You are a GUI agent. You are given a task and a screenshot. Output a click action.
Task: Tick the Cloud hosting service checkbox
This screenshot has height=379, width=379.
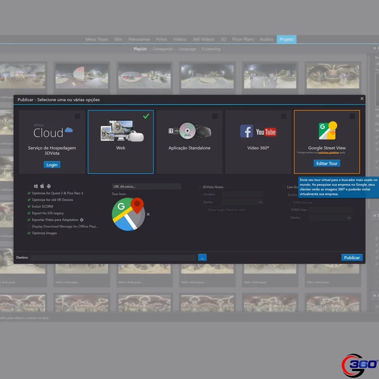pos(77,116)
